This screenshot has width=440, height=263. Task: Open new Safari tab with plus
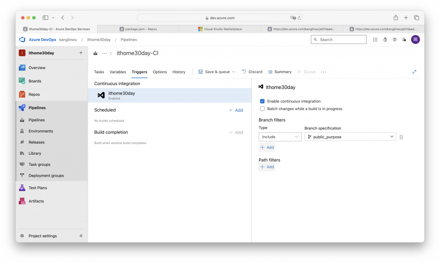coord(406,18)
